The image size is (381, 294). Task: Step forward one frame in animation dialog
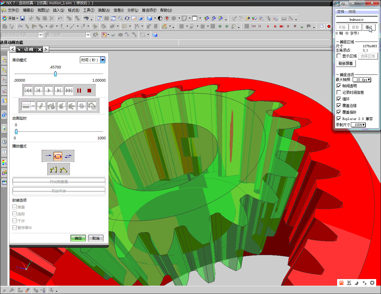pos(59,90)
